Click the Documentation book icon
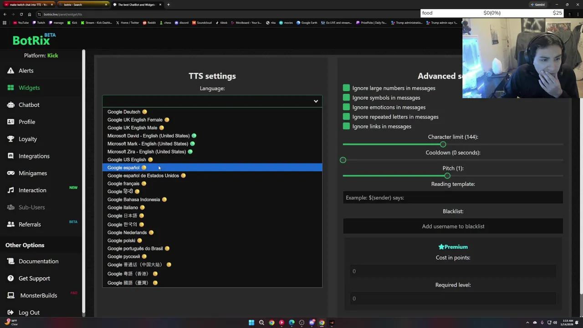The image size is (583, 328). (x=10, y=261)
